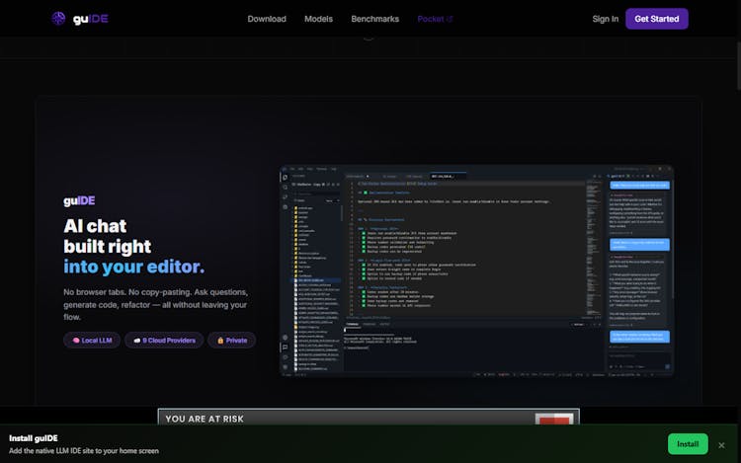Select the 9 Cloud Providers badge
Image resolution: width=741 pixels, height=463 pixels.
point(164,341)
